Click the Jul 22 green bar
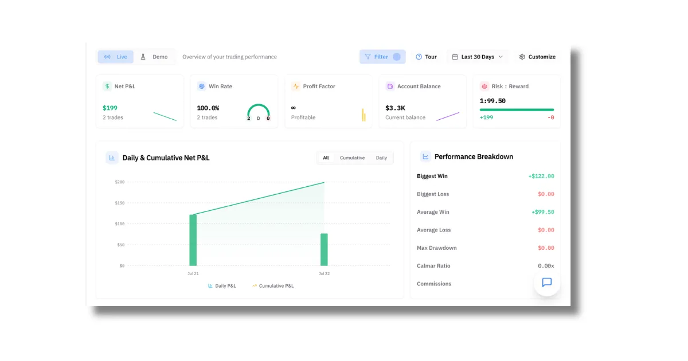Image resolution: width=688 pixels, height=361 pixels. pyautogui.click(x=324, y=250)
